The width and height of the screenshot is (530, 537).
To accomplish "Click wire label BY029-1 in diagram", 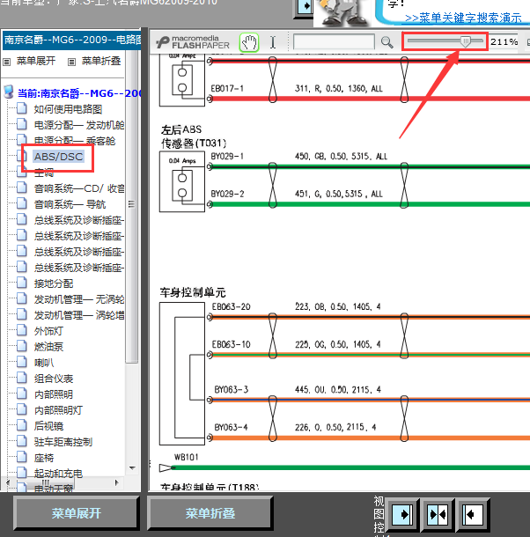I will [x=227, y=157].
